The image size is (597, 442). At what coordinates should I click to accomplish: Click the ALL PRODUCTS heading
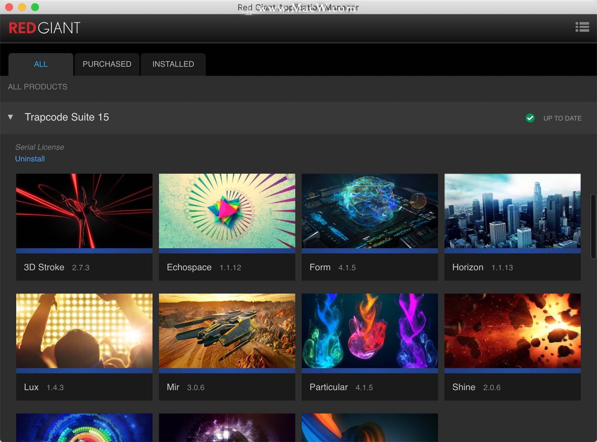coord(38,87)
